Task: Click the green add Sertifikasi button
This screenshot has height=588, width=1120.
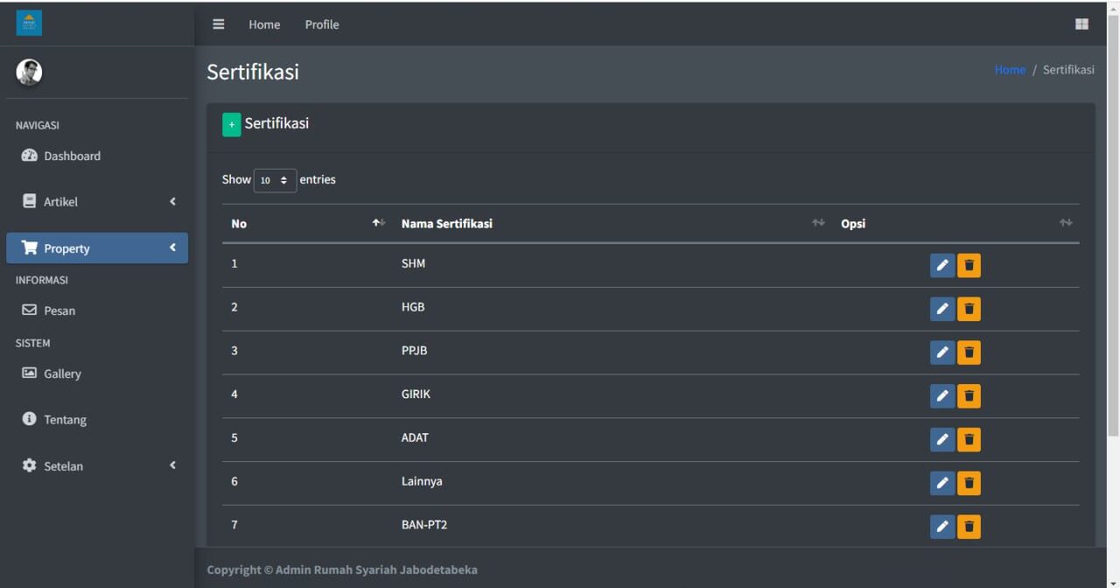Action: pos(231,125)
